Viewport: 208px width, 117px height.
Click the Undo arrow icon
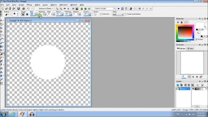tap(28, 8)
